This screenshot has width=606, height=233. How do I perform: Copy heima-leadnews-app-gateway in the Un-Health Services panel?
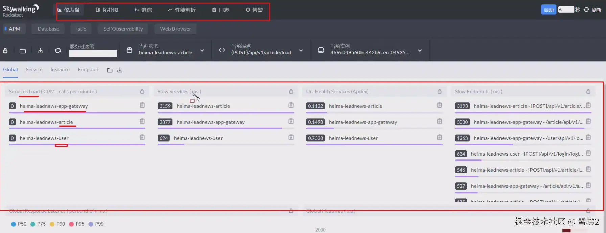440,121
